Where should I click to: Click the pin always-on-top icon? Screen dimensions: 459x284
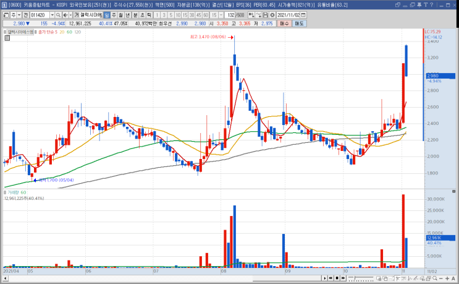pyautogui.click(x=419, y=5)
